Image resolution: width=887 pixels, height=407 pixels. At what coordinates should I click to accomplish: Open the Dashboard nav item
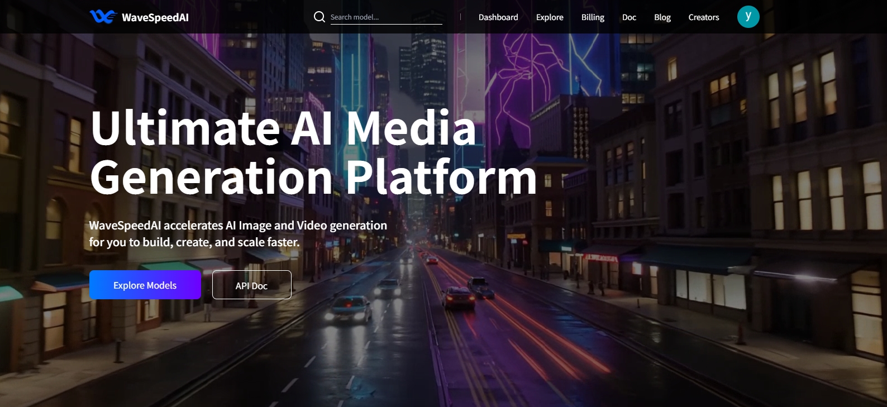click(498, 17)
